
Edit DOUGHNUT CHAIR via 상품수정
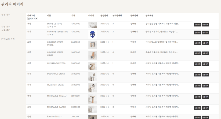(197, 75)
